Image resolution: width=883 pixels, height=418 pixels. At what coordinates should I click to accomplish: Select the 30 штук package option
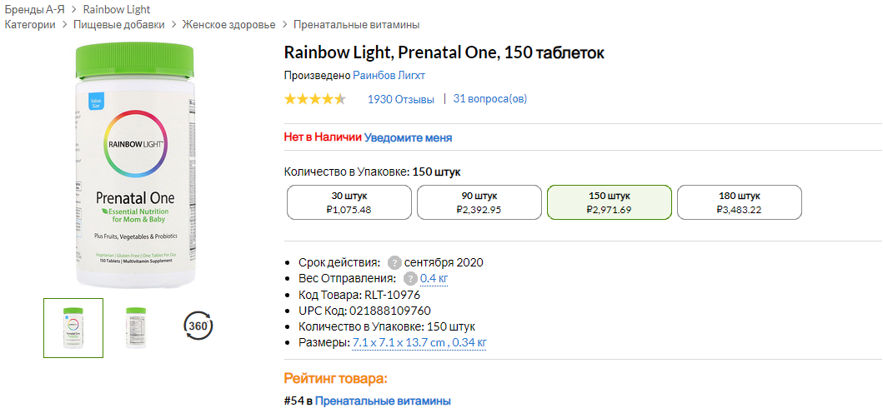point(349,202)
